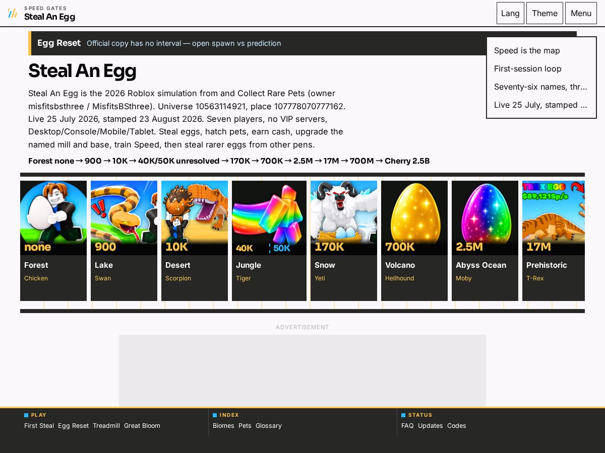Click the speed gate progression line
The width and height of the screenshot is (605, 453).
[229, 161]
